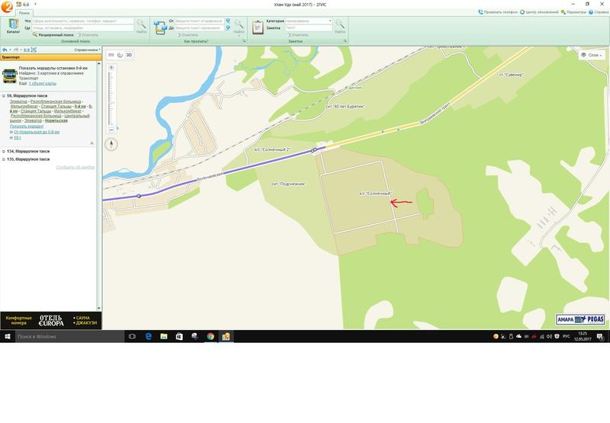The height and width of the screenshot is (423, 610).
Task: Click the Где location input field
Action: (83, 28)
